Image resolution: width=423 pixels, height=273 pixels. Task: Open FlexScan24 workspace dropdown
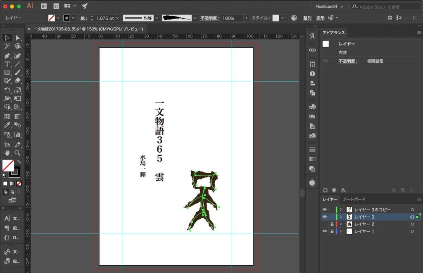coord(329,7)
